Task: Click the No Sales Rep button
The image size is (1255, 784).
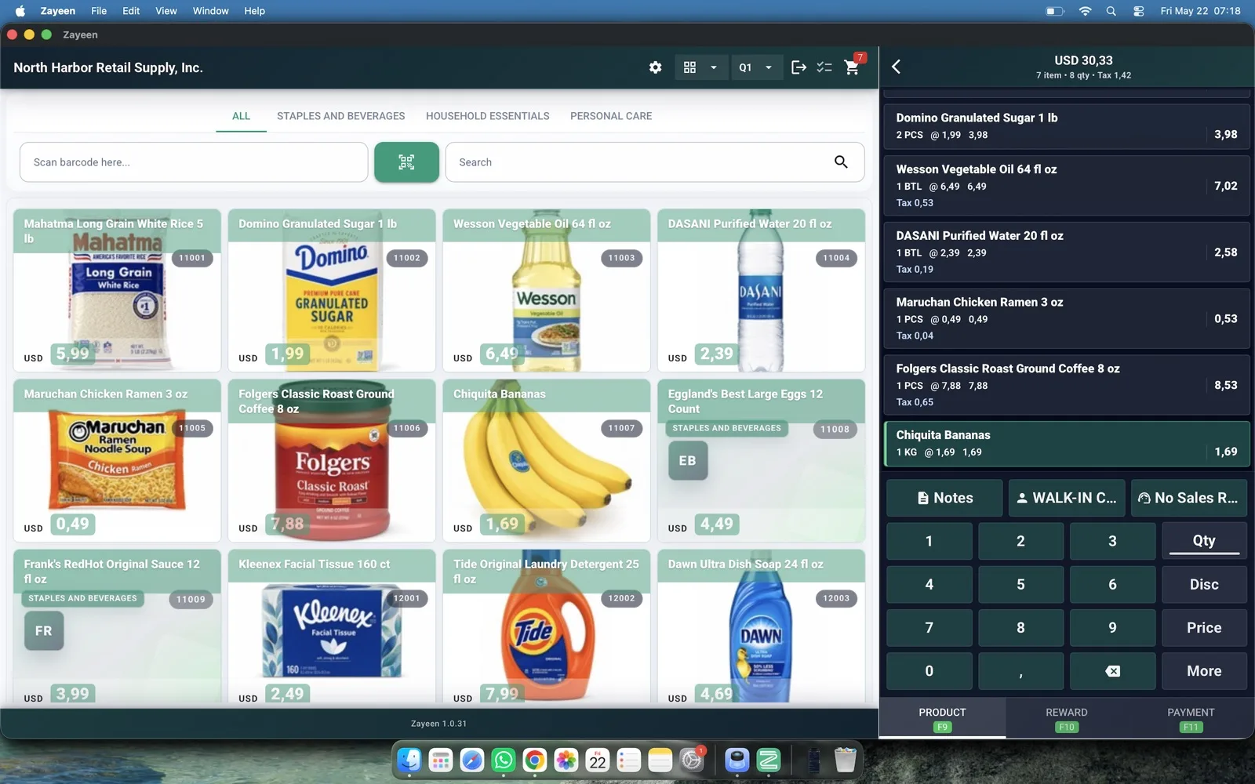Action: pyautogui.click(x=1189, y=498)
